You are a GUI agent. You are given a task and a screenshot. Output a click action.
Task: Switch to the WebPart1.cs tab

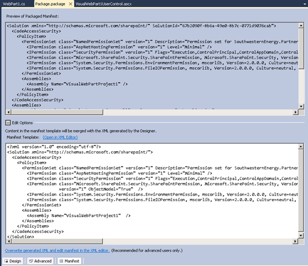[14, 4]
